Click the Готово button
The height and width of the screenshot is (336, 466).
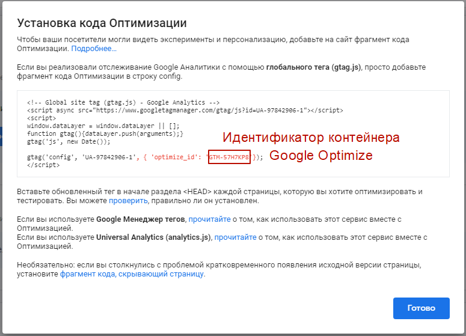point(421,308)
